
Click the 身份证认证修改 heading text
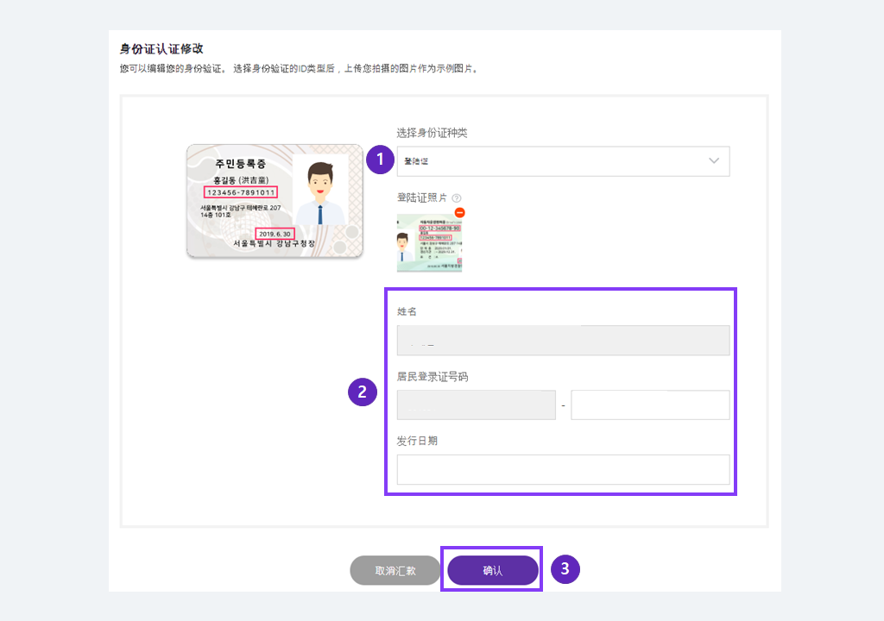(x=161, y=49)
